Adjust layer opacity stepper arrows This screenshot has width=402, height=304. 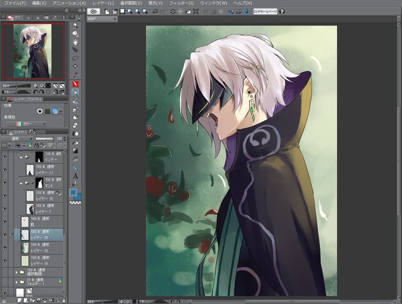click(x=64, y=138)
